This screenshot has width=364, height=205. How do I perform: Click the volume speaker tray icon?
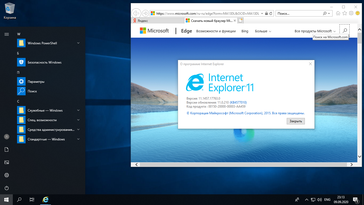319,199
